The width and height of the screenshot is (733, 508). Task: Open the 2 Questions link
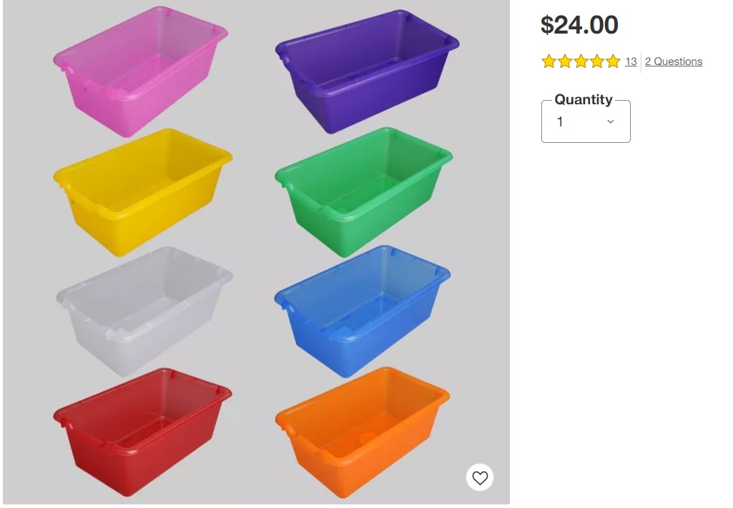pyautogui.click(x=674, y=61)
